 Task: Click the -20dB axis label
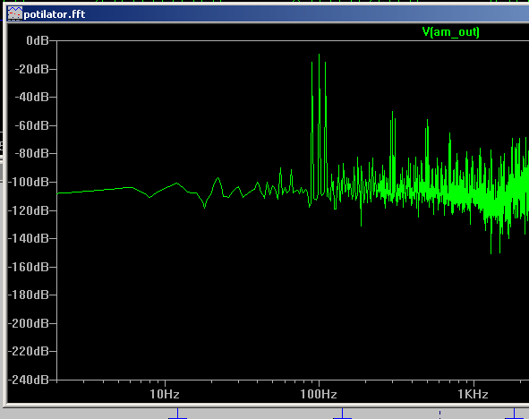32,69
